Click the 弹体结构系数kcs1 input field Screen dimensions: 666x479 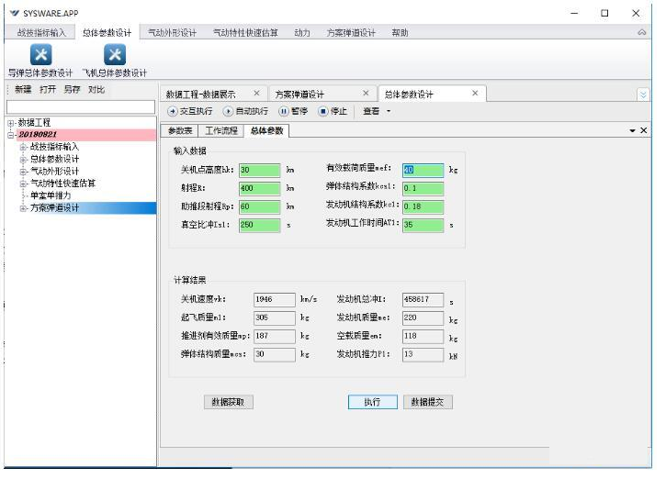click(423, 188)
